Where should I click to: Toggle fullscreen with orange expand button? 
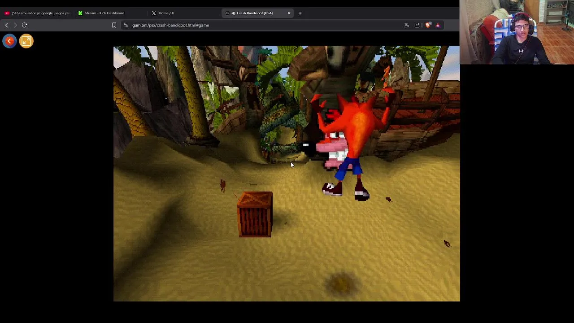click(x=26, y=41)
